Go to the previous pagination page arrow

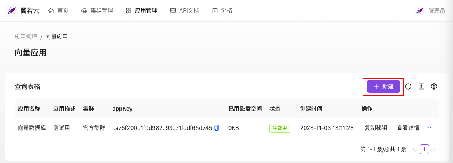(x=415, y=149)
